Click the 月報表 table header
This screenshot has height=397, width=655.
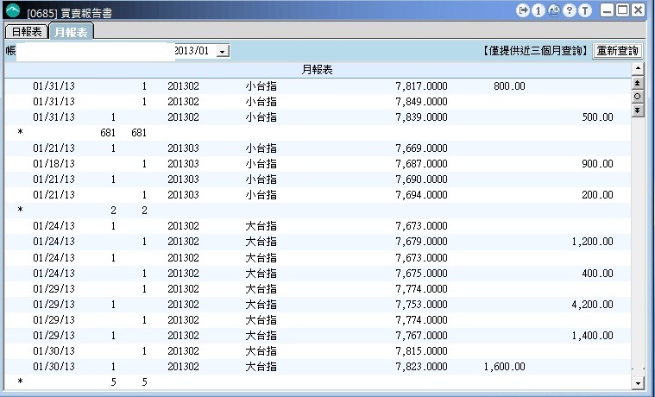[x=317, y=70]
